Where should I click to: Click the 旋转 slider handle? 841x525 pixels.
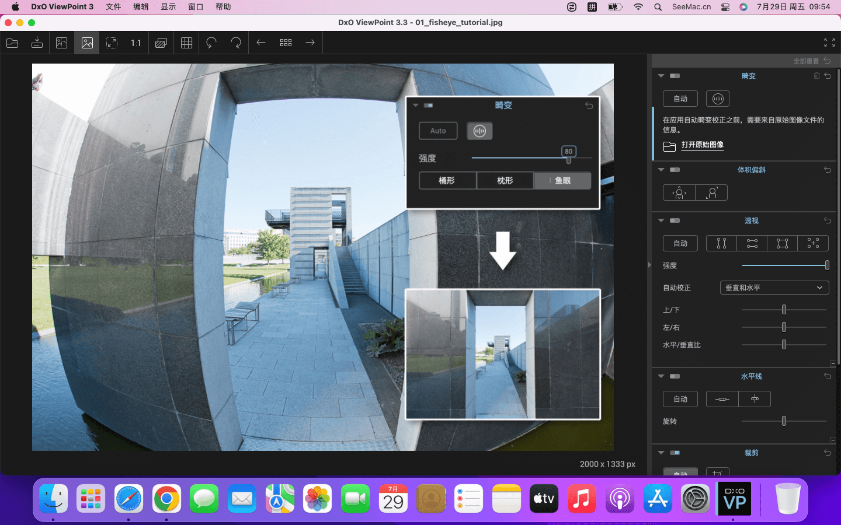784,421
